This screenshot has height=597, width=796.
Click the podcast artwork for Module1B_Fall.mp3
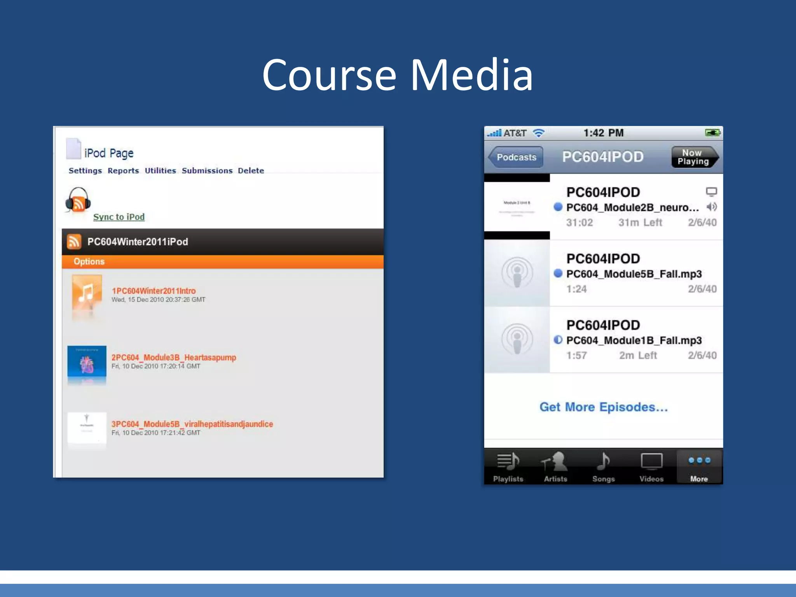[517, 340]
